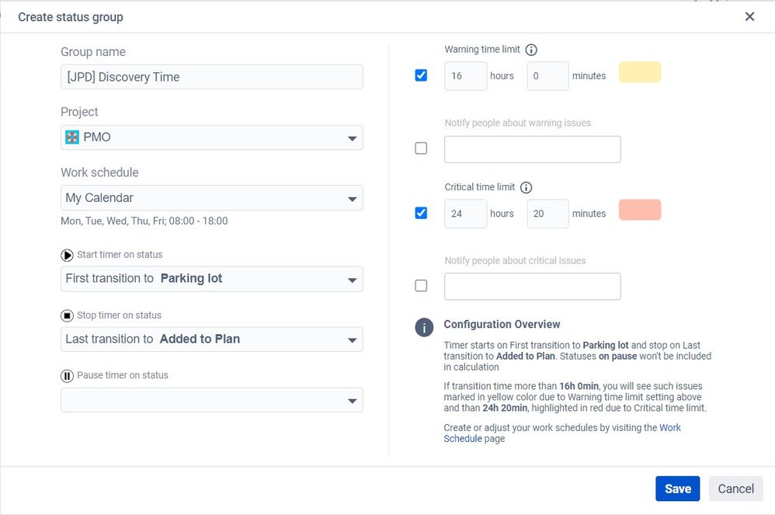Open the Work Schedule page link
Image resolution: width=775 pixels, height=515 pixels.
(669, 428)
